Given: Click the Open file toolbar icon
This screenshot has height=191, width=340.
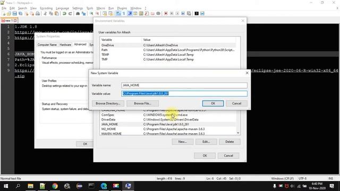Looking at the screenshot, I should pyautogui.click(x=9, y=13).
